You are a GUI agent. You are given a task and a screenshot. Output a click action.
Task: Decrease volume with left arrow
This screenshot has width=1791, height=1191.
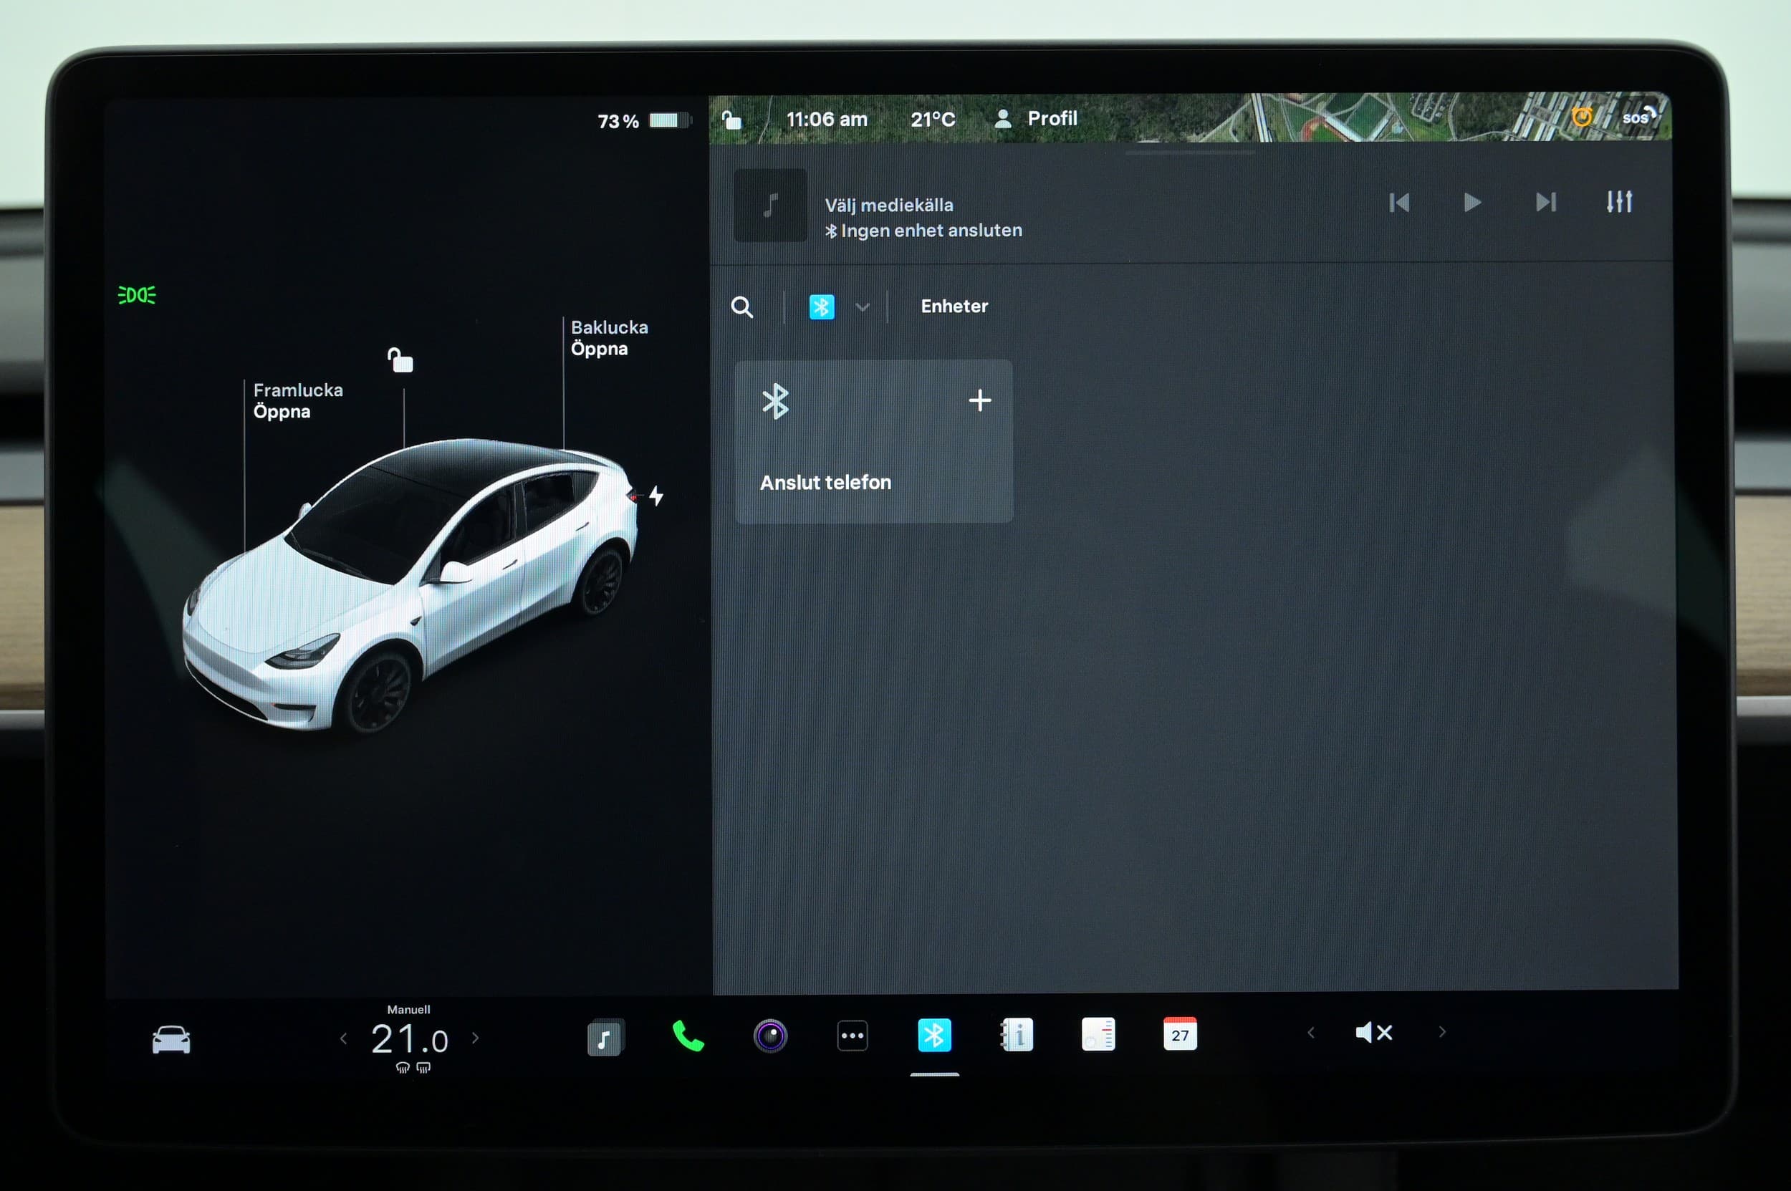(x=1311, y=1032)
